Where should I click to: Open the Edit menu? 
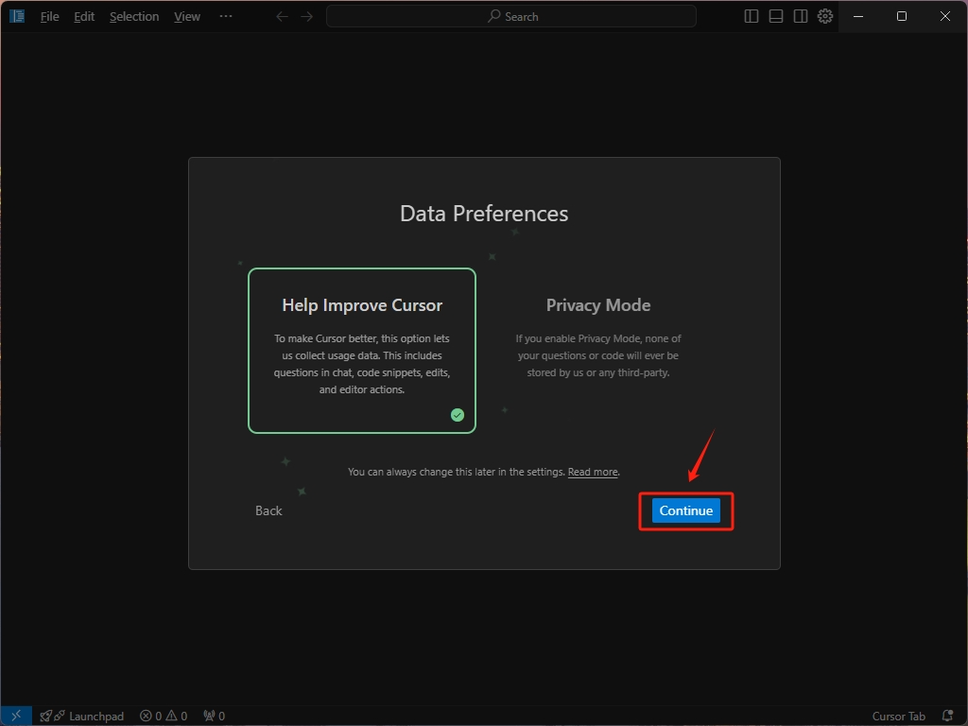[84, 17]
